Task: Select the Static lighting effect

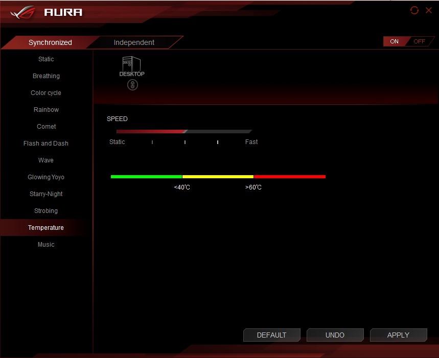Action: (x=46, y=59)
